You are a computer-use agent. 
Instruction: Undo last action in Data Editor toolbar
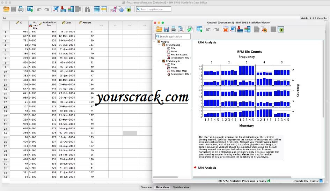(39, 9)
